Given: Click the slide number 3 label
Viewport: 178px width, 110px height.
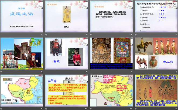Looking at the screenshot, I should point(131,35).
